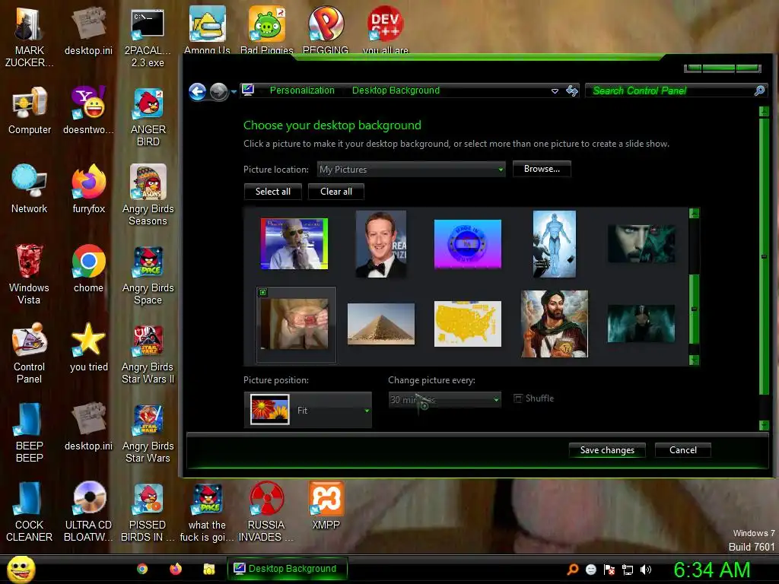
Task: Select the Angry Birds Seasons shortcut
Action: [148, 195]
